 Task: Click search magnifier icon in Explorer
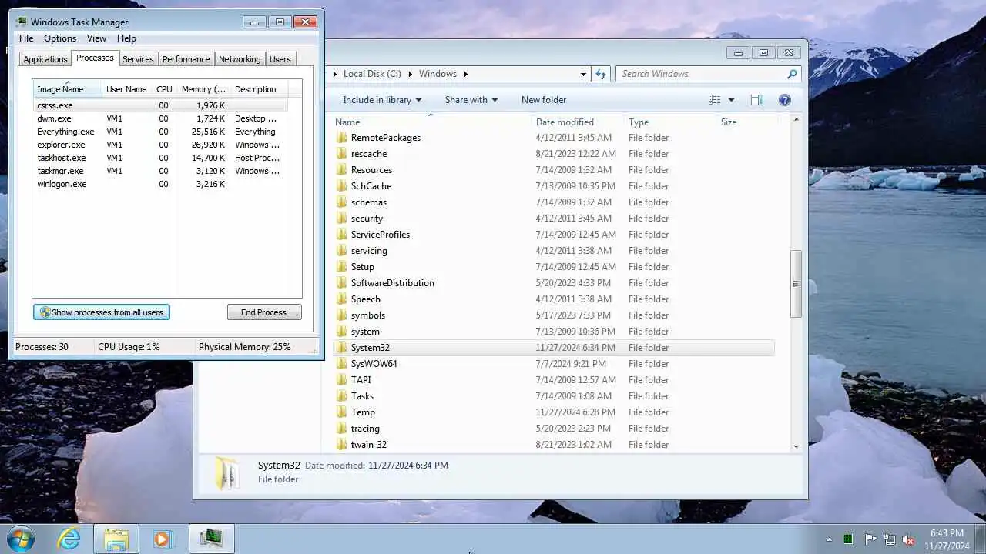(x=792, y=74)
